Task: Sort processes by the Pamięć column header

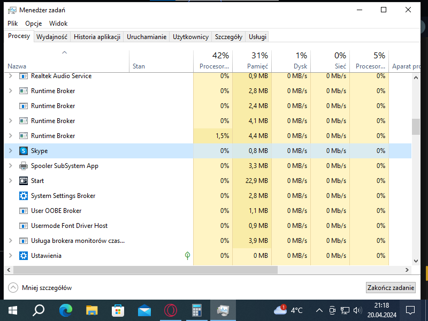Action: (x=252, y=61)
